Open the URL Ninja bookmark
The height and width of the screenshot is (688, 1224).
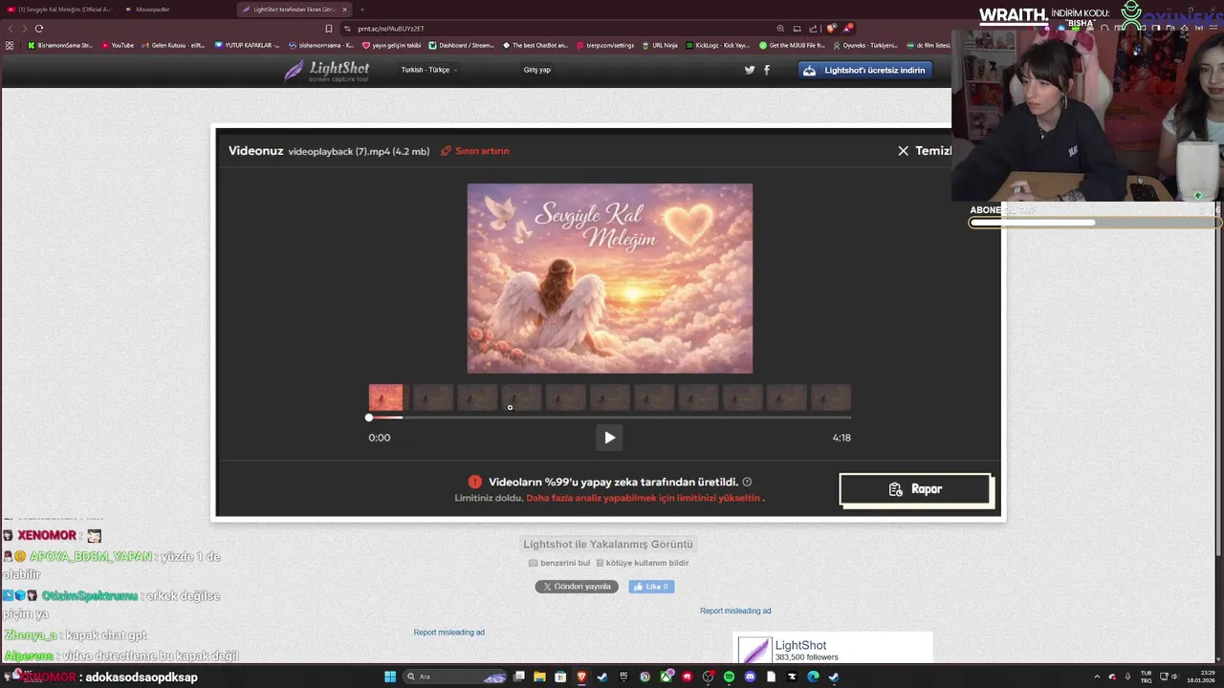tap(660, 45)
